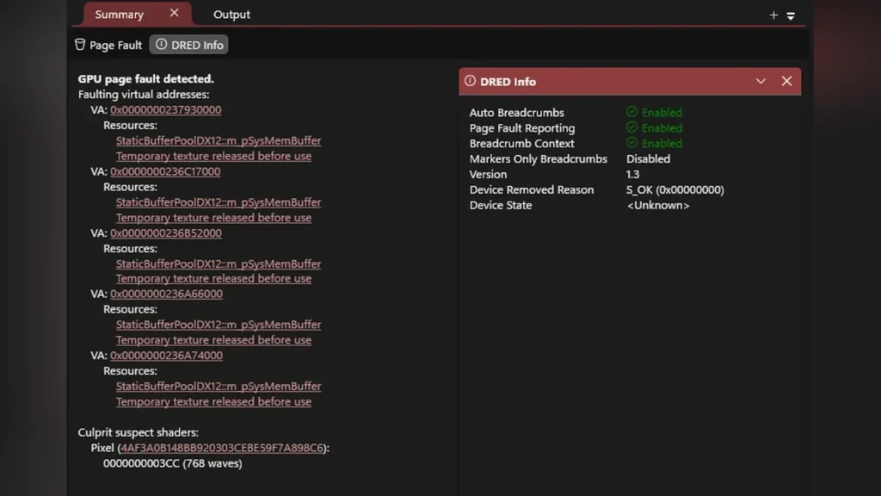Open VA address 0x0000000236A74000

pos(166,356)
